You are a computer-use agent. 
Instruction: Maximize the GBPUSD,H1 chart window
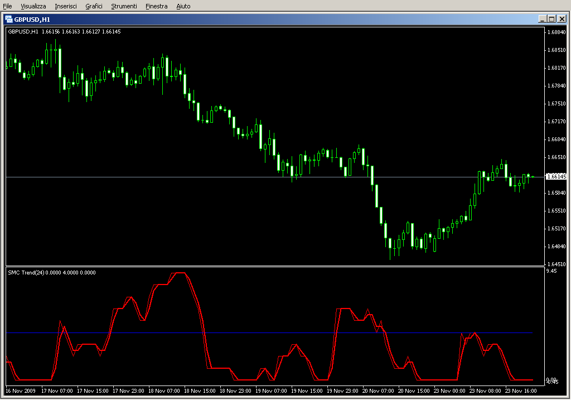pyautogui.click(x=551, y=19)
